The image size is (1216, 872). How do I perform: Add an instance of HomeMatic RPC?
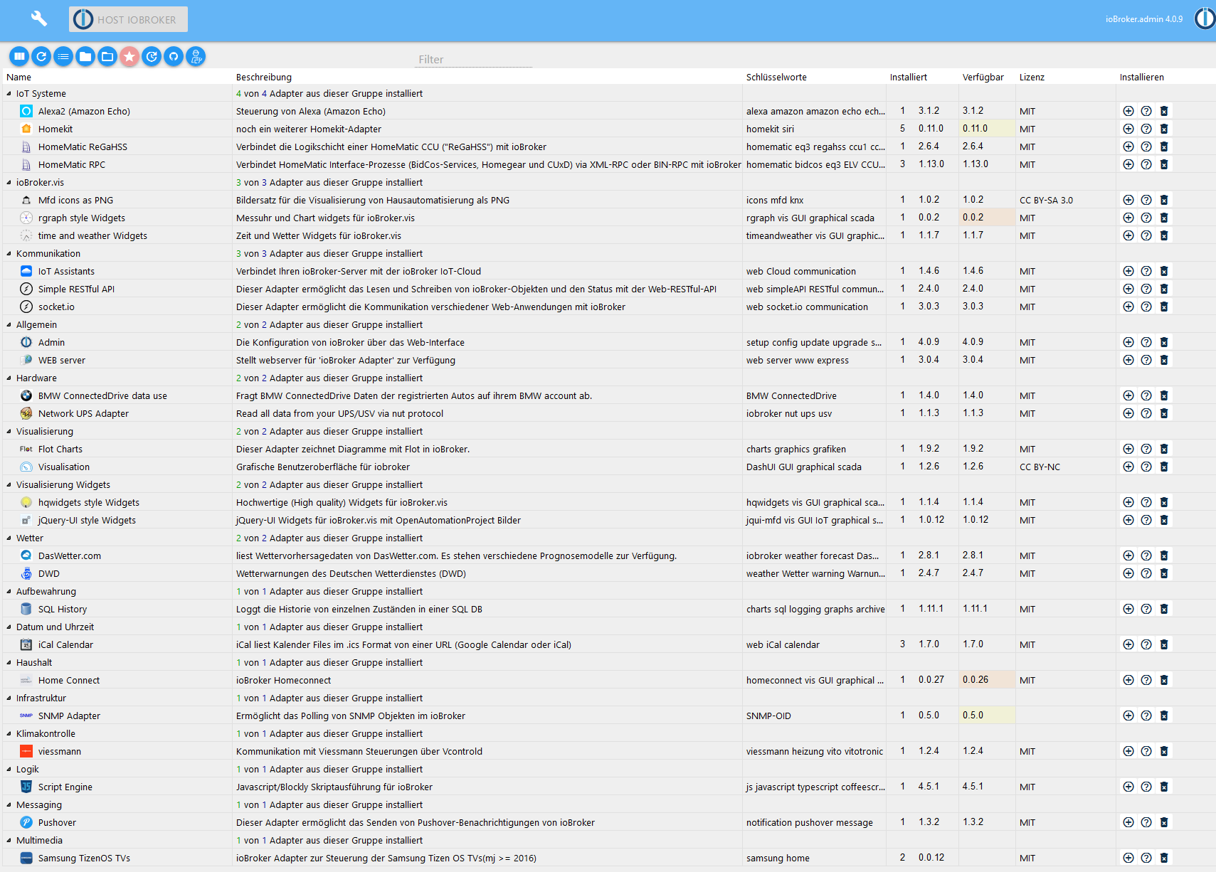[x=1128, y=164]
